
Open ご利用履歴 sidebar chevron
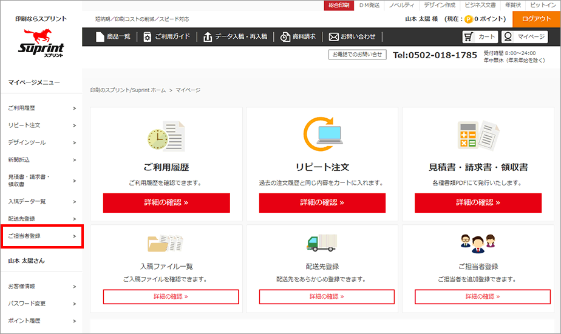[75, 109]
